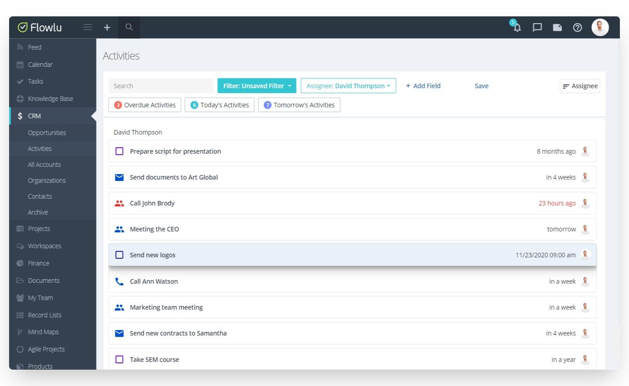Open the top bar search icon

(129, 27)
